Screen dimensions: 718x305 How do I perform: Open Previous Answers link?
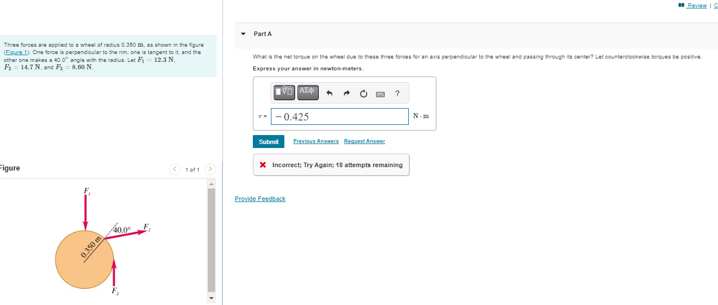(x=316, y=141)
